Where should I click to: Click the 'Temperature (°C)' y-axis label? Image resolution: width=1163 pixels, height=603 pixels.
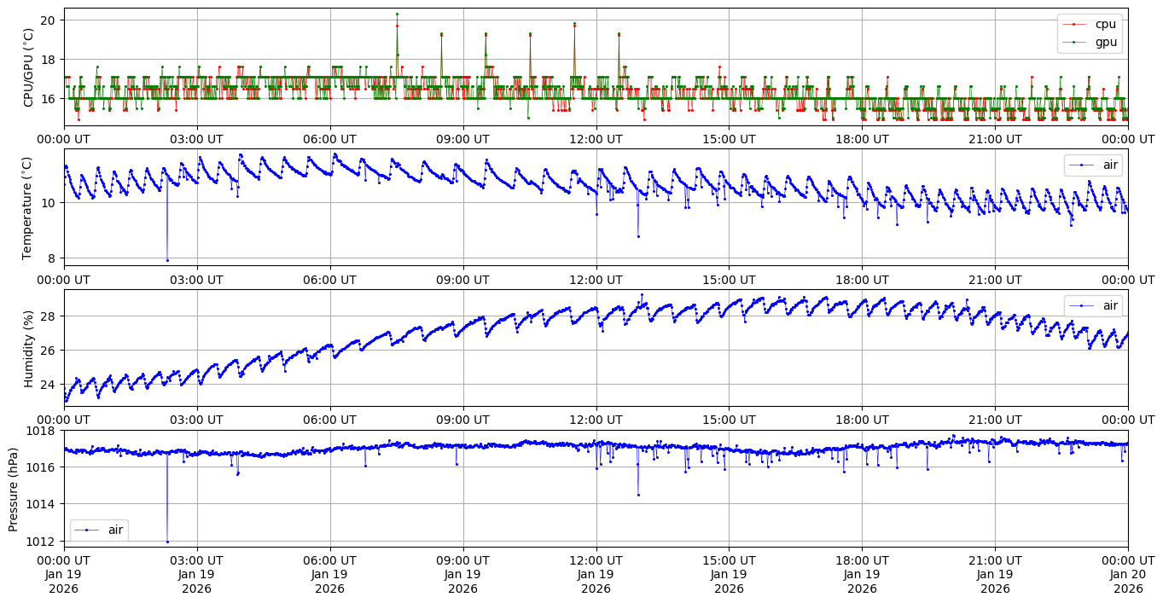(x=29, y=207)
